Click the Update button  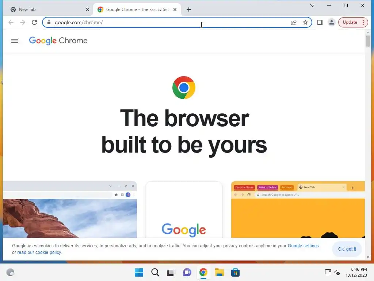coord(350,22)
